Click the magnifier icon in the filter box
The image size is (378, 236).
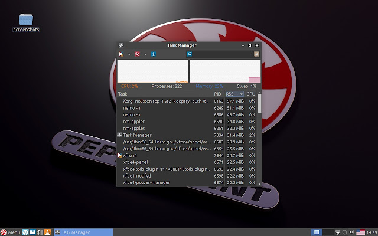190,54
